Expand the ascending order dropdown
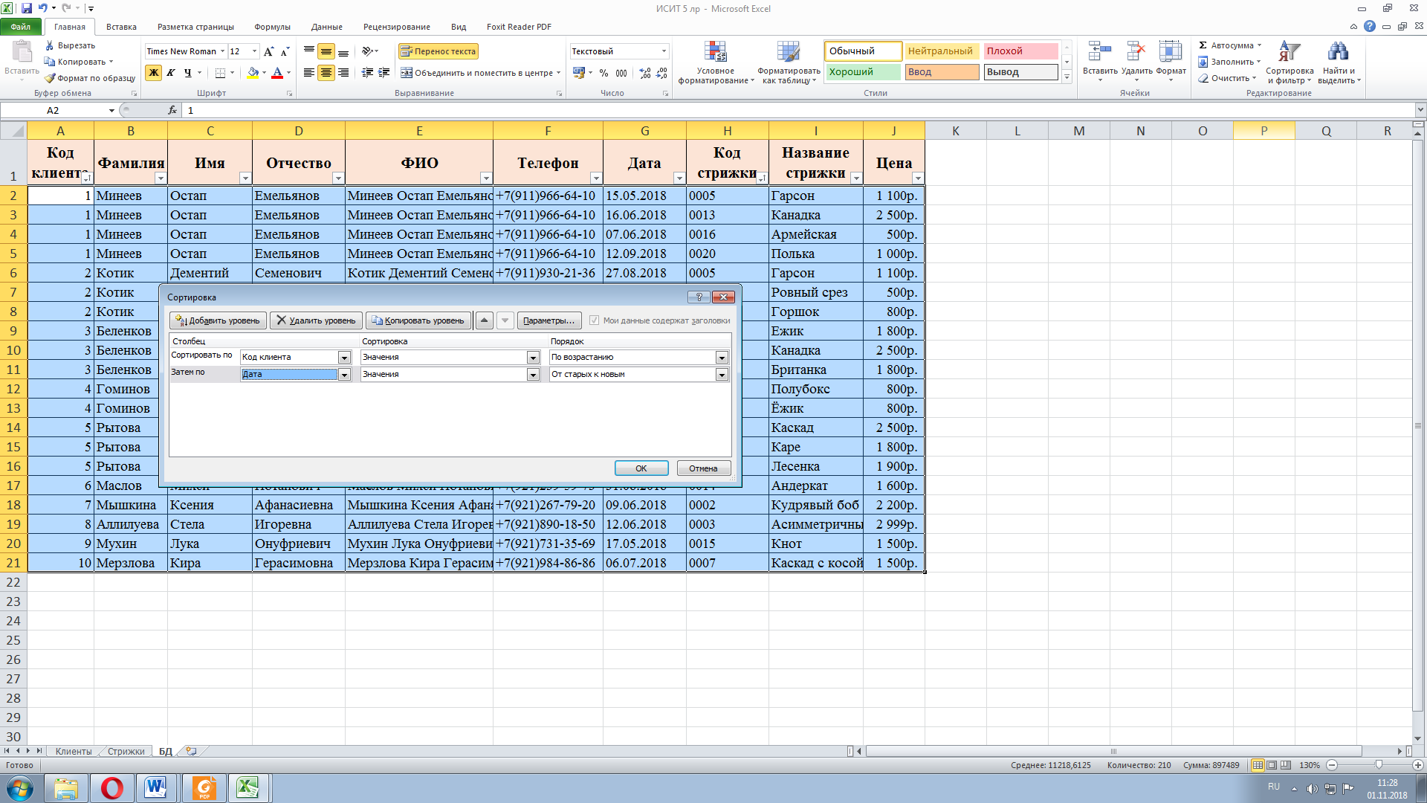1427x803 pixels. (x=721, y=358)
